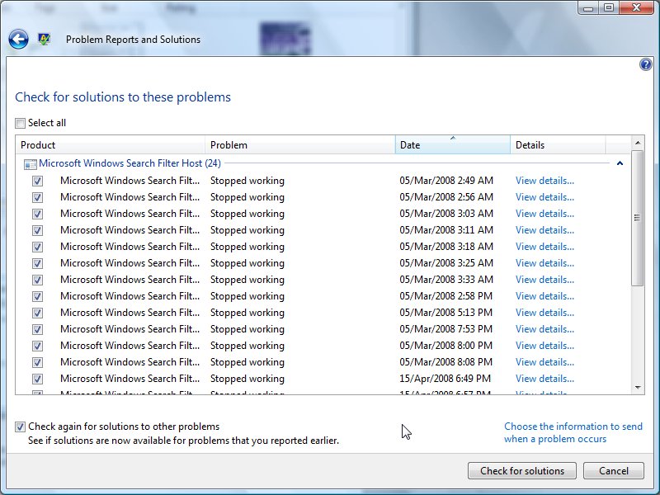Uncheck the 3:33 AM problem entry
The height and width of the screenshot is (495, 660).
[x=37, y=280]
